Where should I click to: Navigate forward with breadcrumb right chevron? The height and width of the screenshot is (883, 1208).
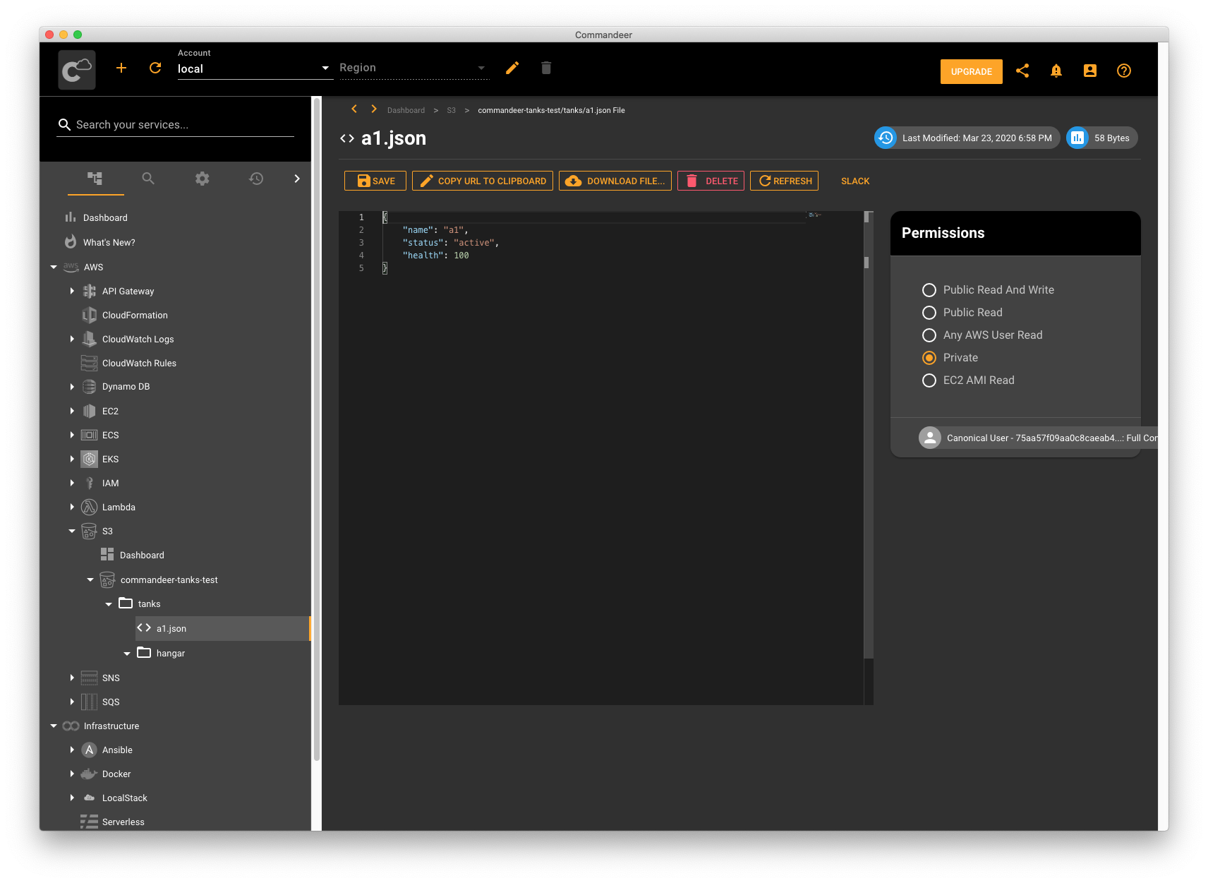pos(374,109)
